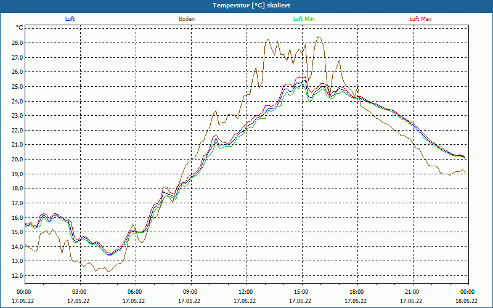Viewport: 493px width, 308px height.
Task: Click the 26,0 y-axis value
Action: 18,72
